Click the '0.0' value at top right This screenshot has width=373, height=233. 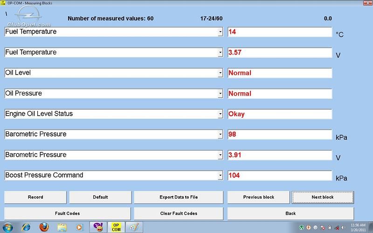tap(328, 19)
